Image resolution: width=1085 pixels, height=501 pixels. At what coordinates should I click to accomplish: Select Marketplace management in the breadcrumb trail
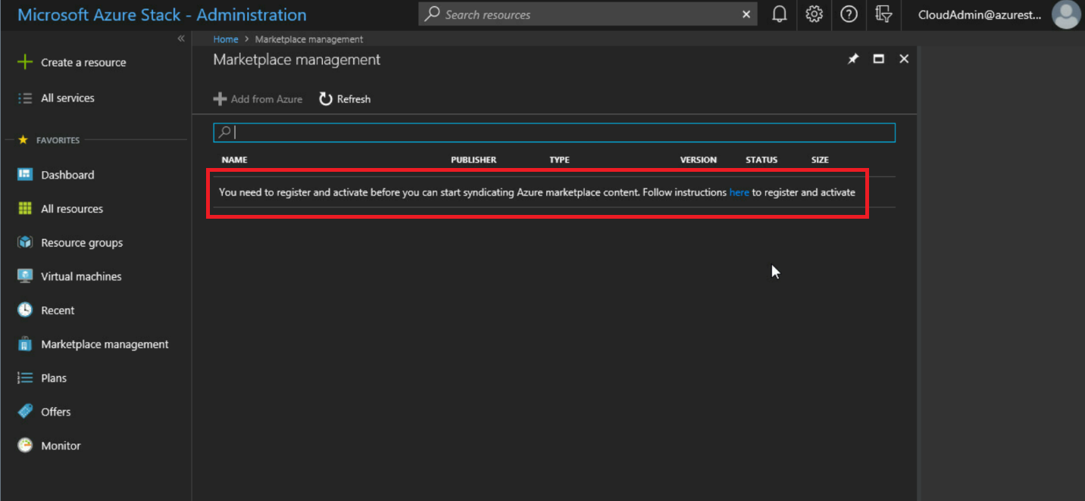[x=308, y=39]
